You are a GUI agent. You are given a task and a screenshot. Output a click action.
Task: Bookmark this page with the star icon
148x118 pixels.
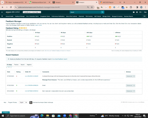pos(92,7)
